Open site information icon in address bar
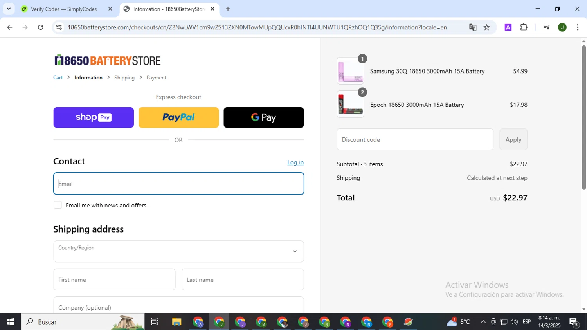 tap(59, 27)
